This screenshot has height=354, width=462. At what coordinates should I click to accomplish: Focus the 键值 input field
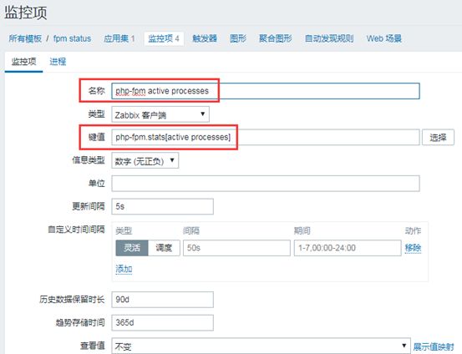(266, 137)
